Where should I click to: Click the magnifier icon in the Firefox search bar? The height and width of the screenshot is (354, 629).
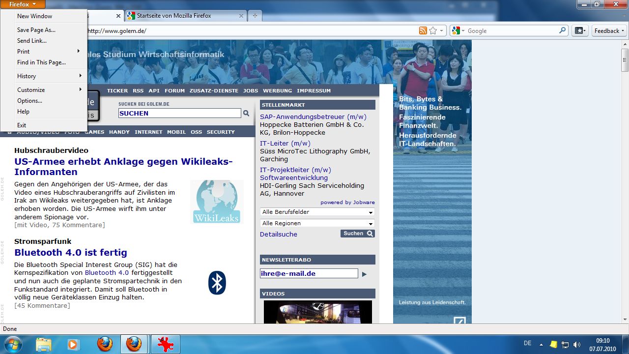click(x=562, y=30)
